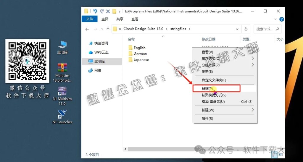Open the 文件 ribbon tab
Image resolution: width=303 pixels, height=162 pixels.
coord(89,19)
